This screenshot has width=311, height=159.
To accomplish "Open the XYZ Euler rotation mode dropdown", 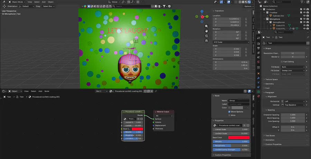I will [231, 42].
